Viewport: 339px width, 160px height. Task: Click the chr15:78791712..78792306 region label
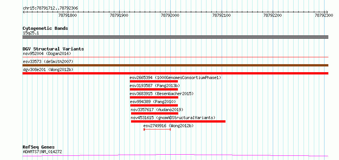coord(50,8)
